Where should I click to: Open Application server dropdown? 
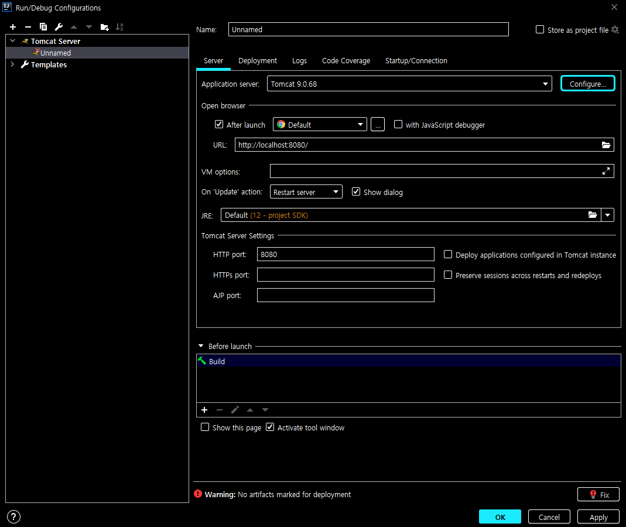[x=409, y=84]
